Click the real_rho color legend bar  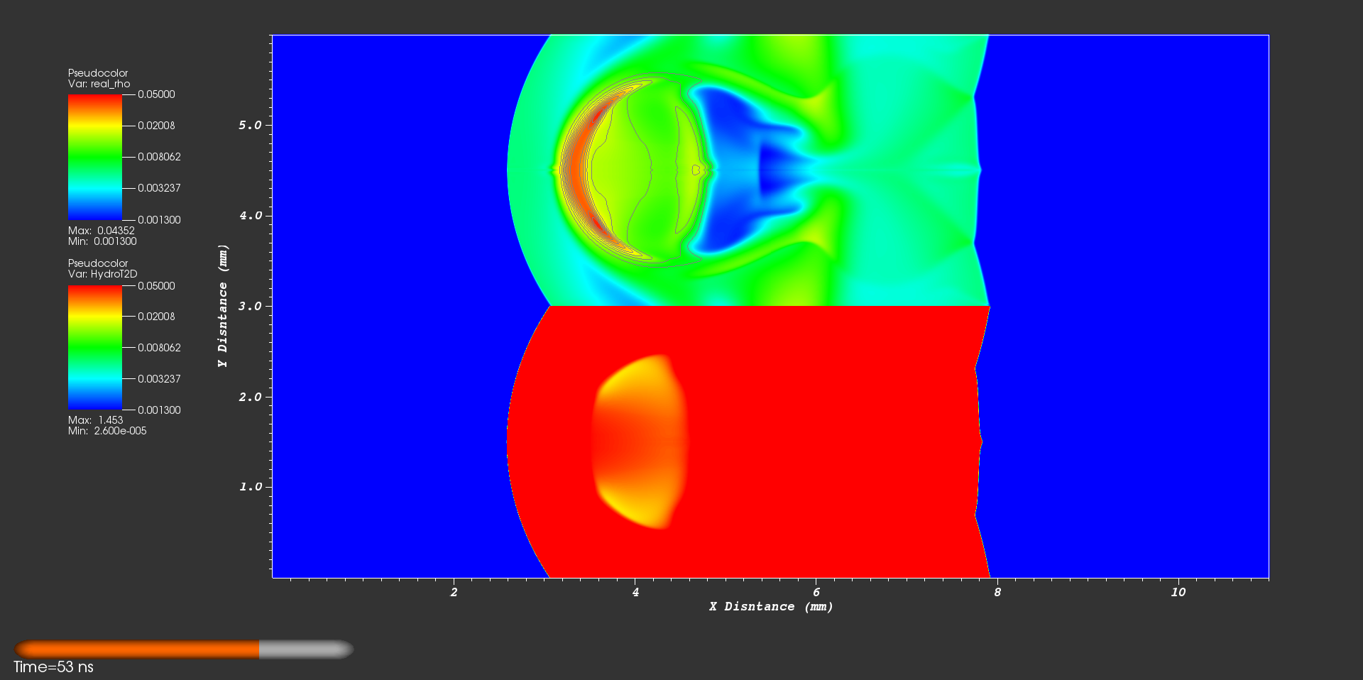click(94, 157)
